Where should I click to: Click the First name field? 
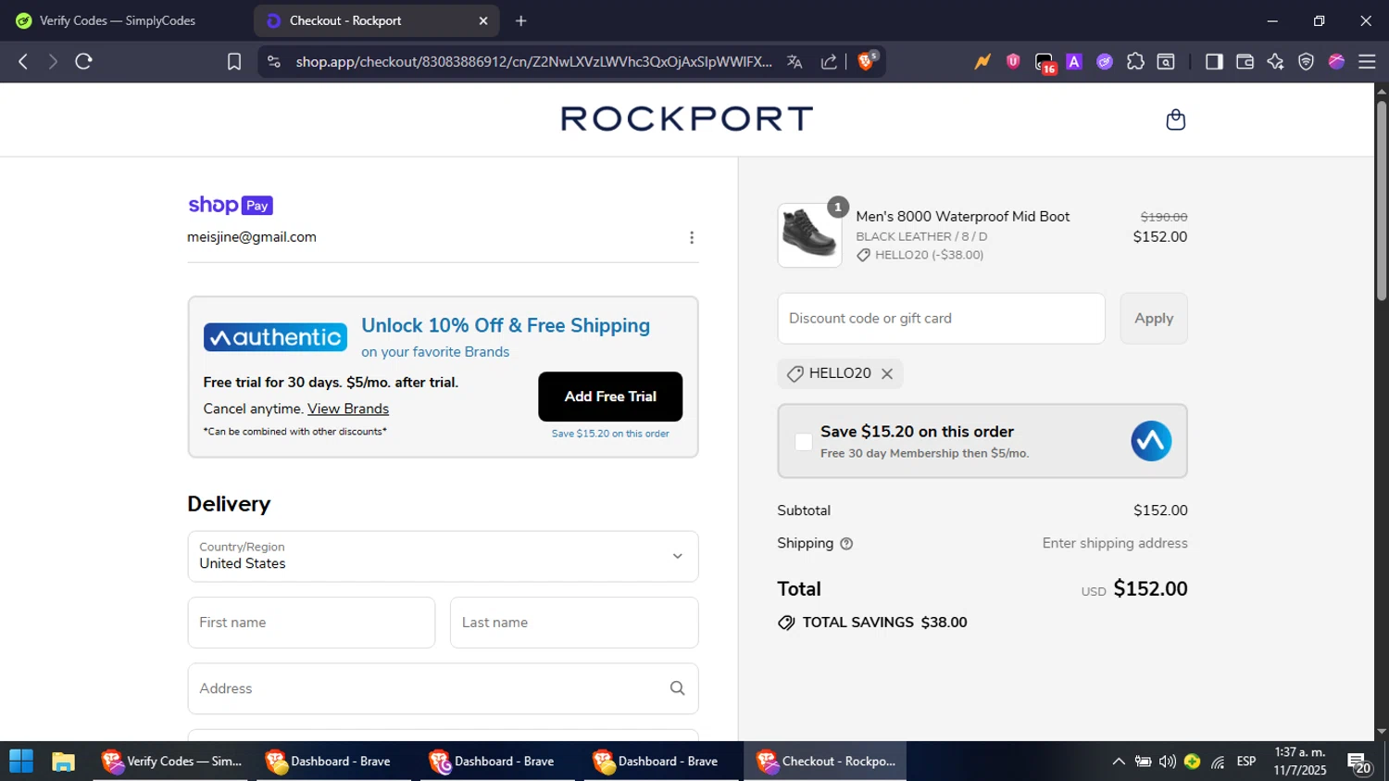pos(311,623)
